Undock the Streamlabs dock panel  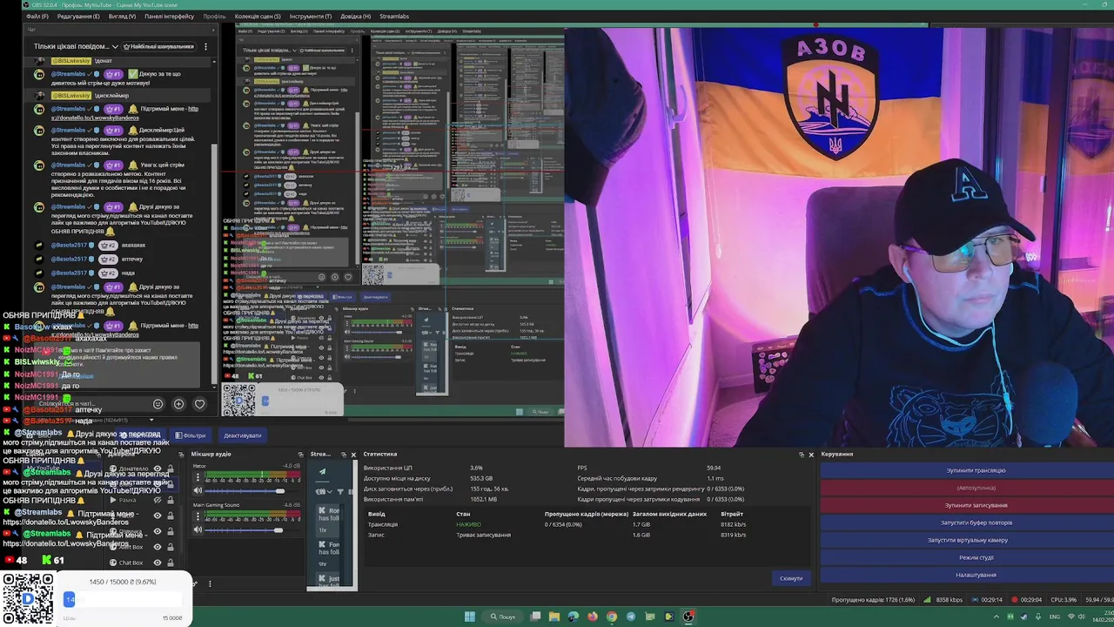click(x=343, y=455)
